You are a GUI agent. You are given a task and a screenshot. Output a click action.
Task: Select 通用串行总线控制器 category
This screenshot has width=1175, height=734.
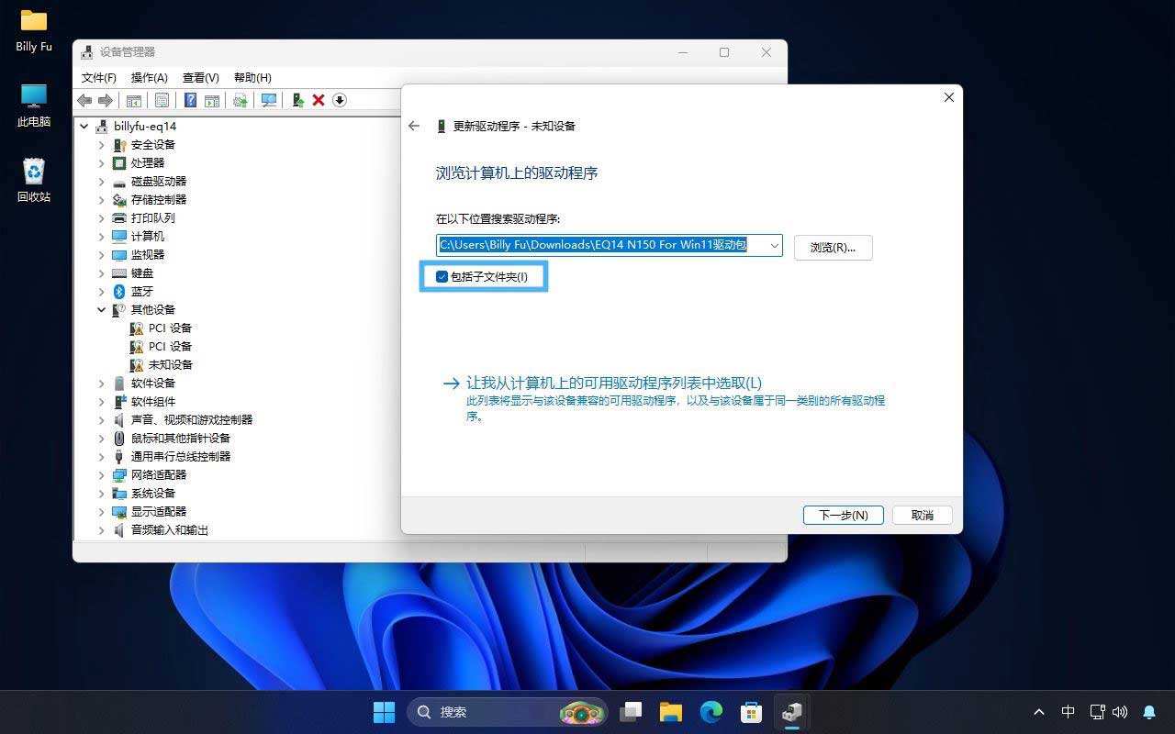[180, 457]
